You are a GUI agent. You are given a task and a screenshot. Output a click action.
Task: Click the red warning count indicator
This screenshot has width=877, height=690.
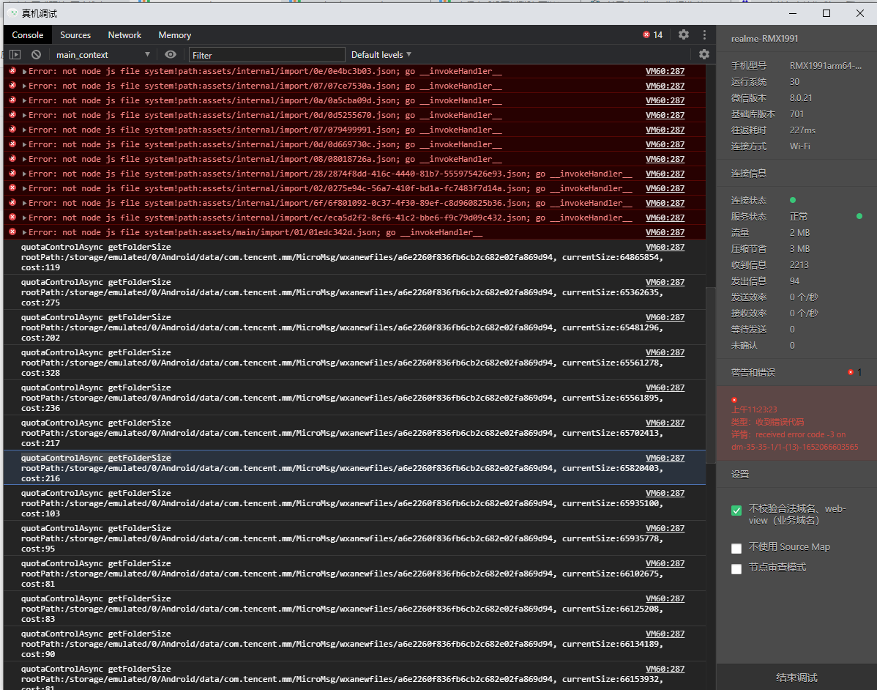pos(854,372)
